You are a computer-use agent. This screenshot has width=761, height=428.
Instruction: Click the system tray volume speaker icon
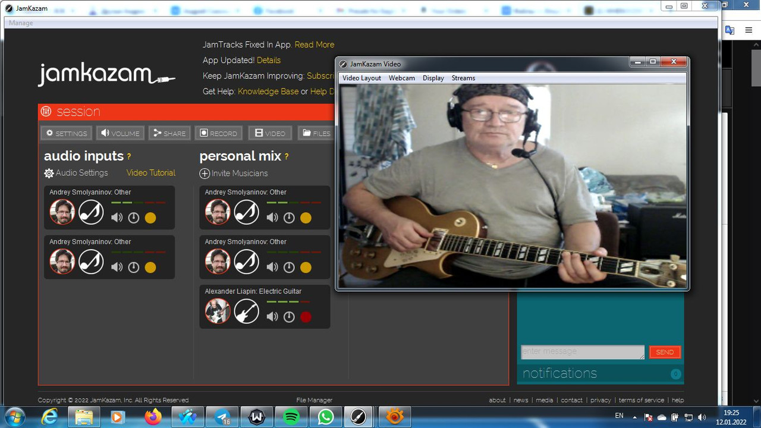pos(702,417)
